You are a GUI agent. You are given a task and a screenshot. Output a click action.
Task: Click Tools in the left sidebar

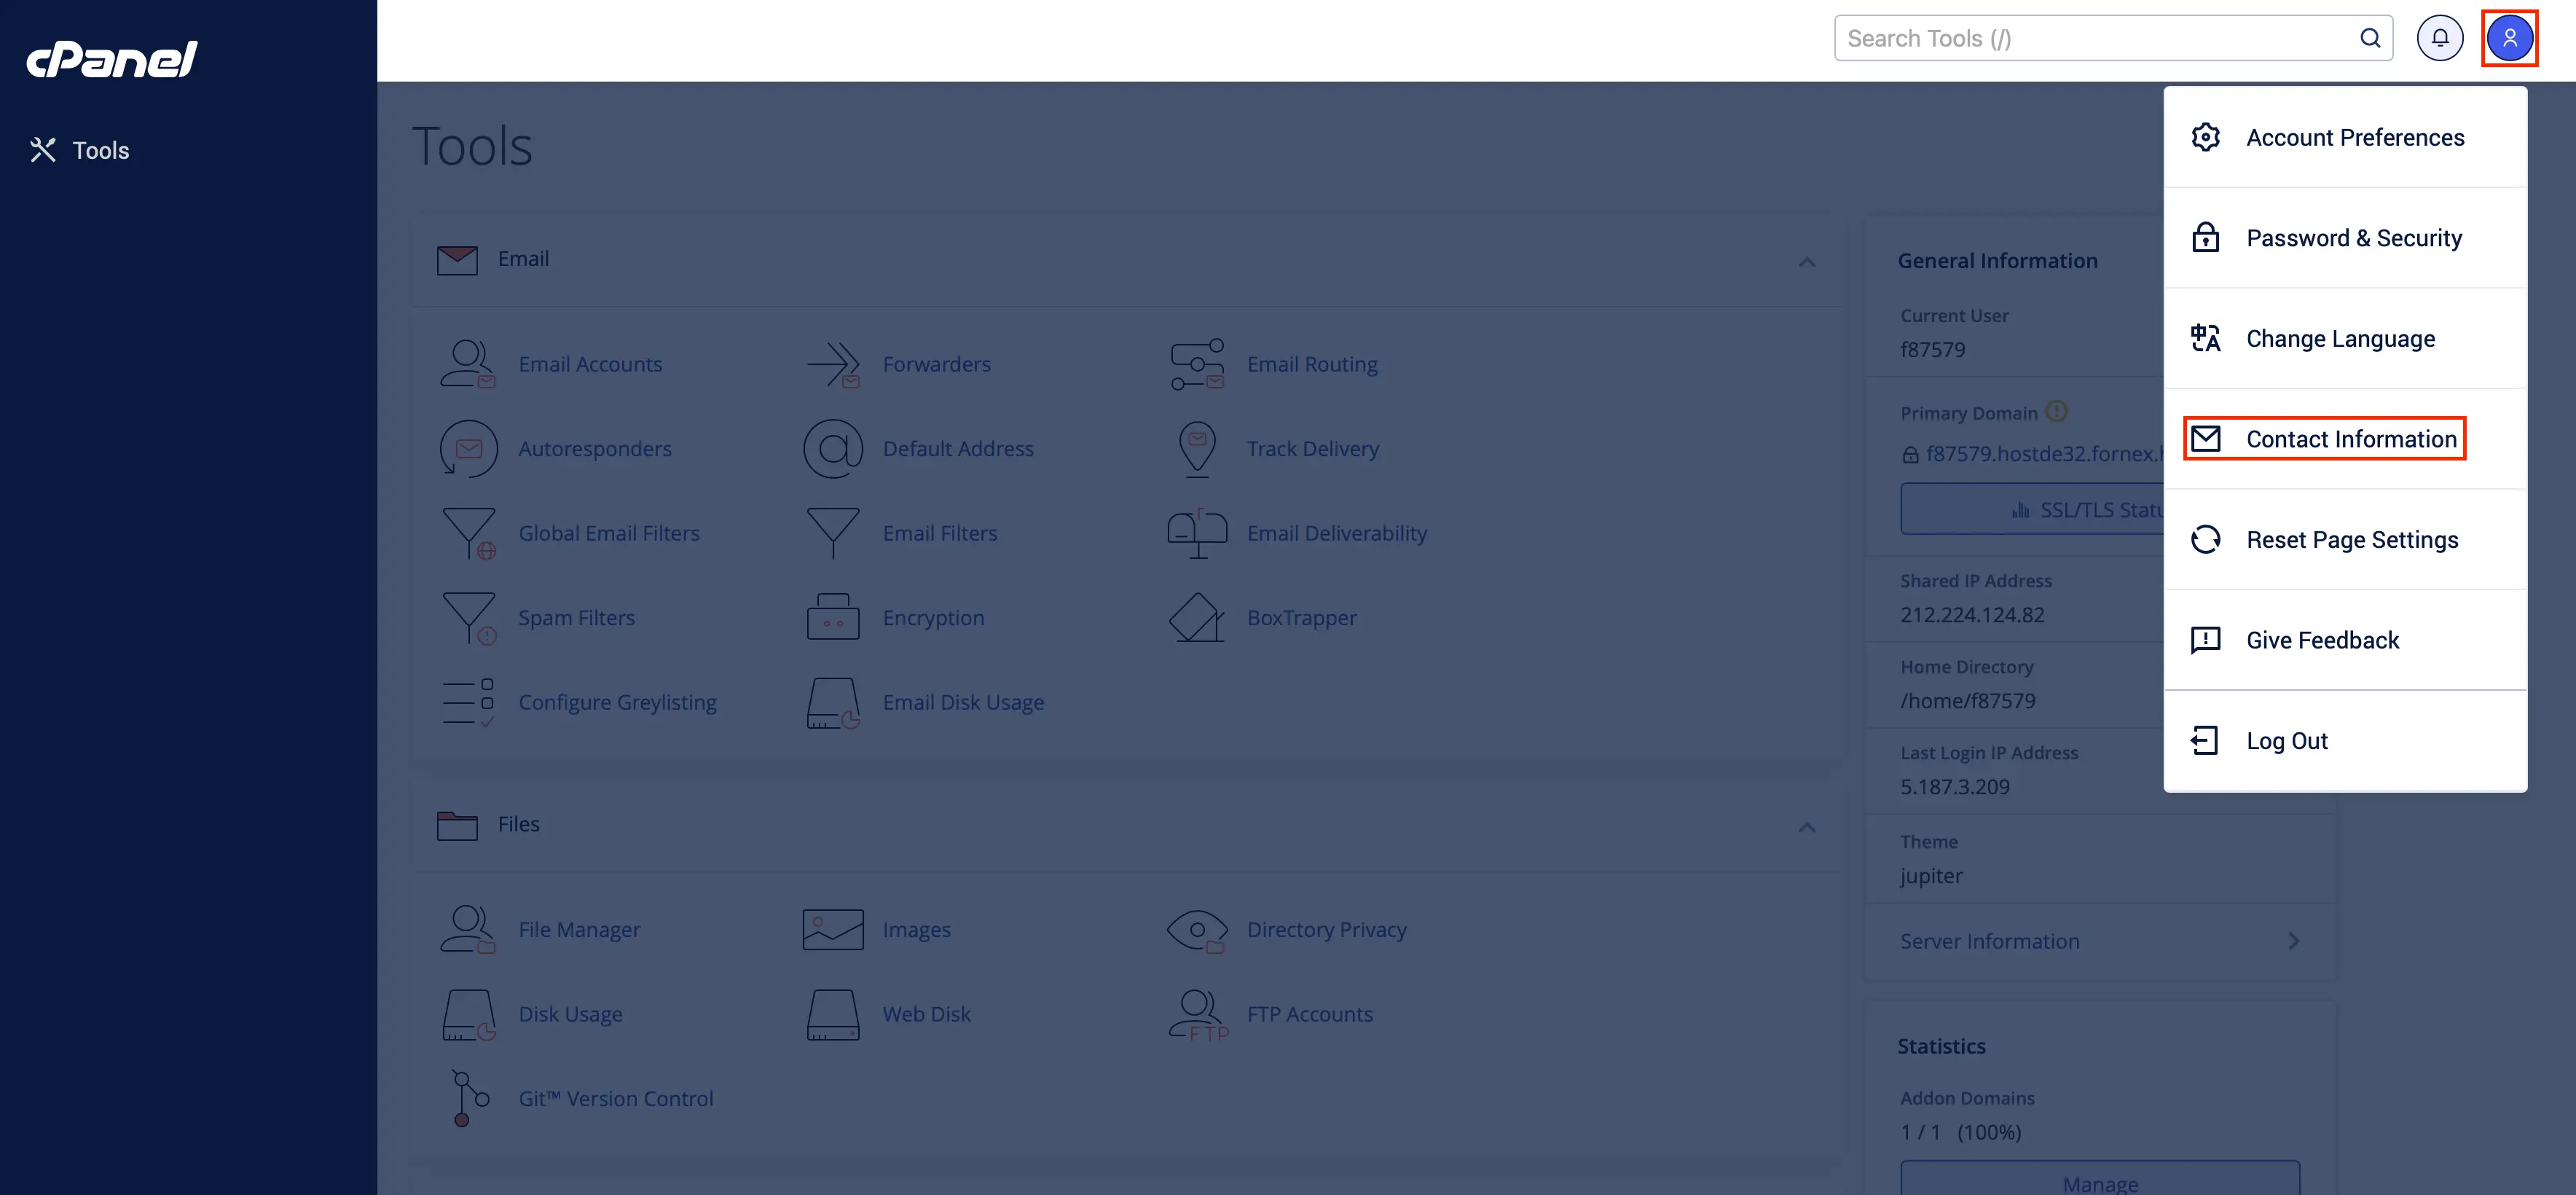coord(100,150)
